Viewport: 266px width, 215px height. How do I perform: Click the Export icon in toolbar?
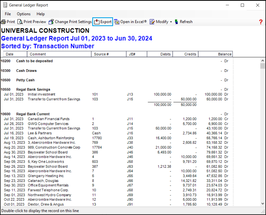click(97, 22)
